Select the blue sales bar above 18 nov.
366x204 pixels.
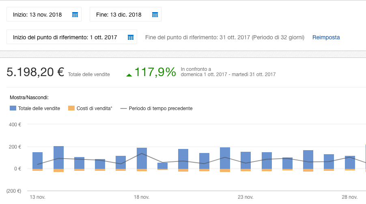[142, 158]
